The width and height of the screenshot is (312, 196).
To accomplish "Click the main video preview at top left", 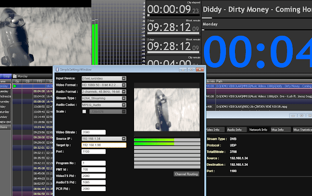I will click(x=45, y=37).
